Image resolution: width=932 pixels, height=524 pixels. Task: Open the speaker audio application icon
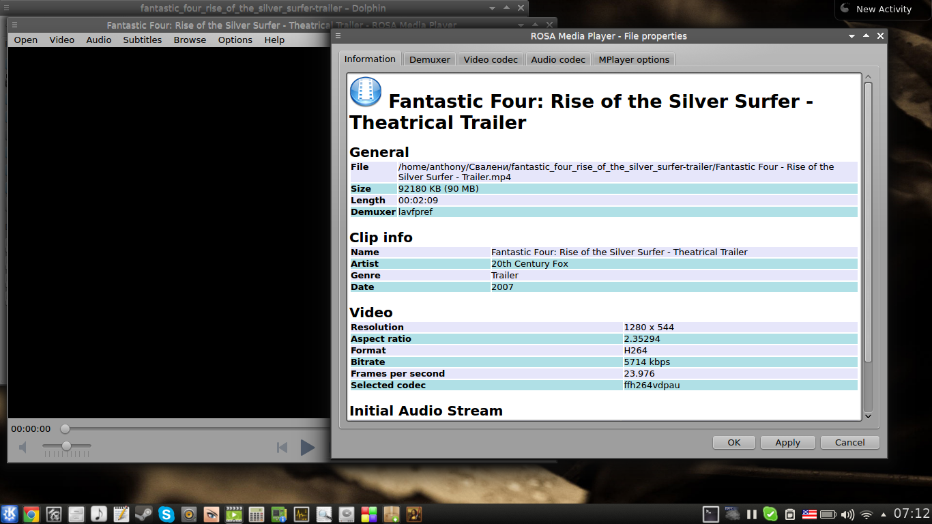[x=189, y=514]
